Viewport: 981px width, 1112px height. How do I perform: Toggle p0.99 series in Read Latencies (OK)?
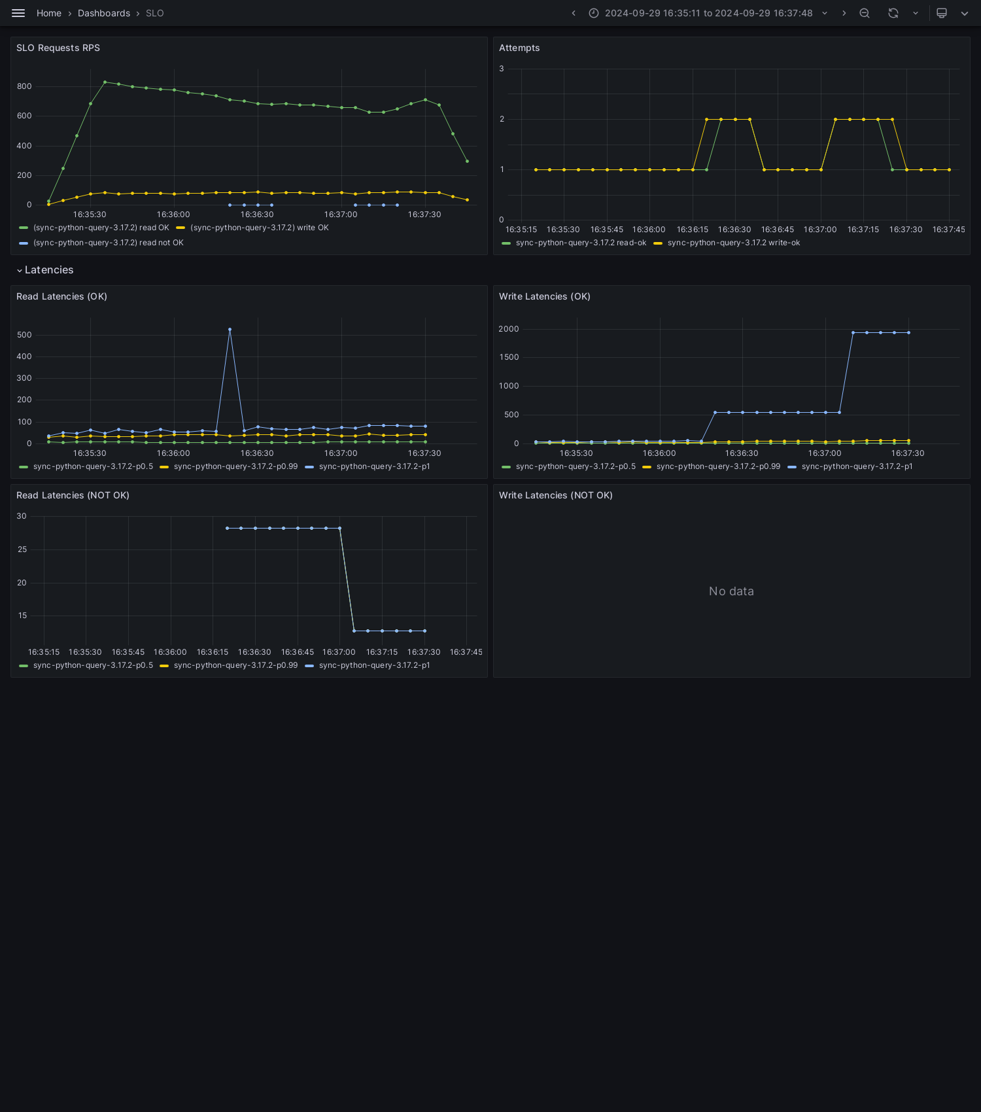tap(235, 466)
